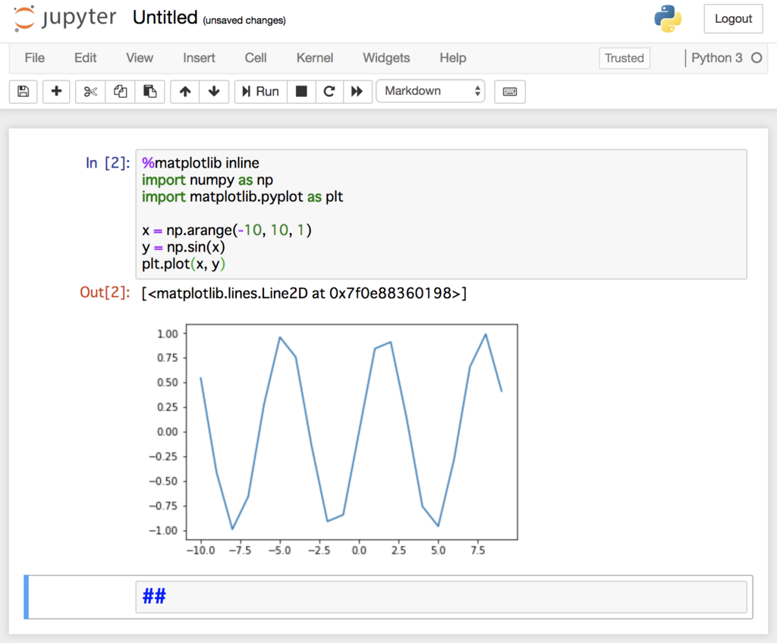Open the Kernel menu
This screenshot has height=643, width=777.
(x=315, y=58)
